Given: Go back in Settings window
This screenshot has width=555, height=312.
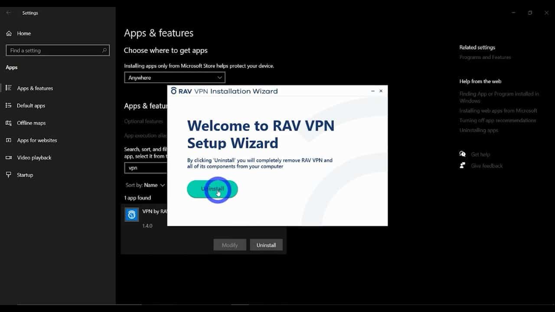Looking at the screenshot, I should [9, 13].
